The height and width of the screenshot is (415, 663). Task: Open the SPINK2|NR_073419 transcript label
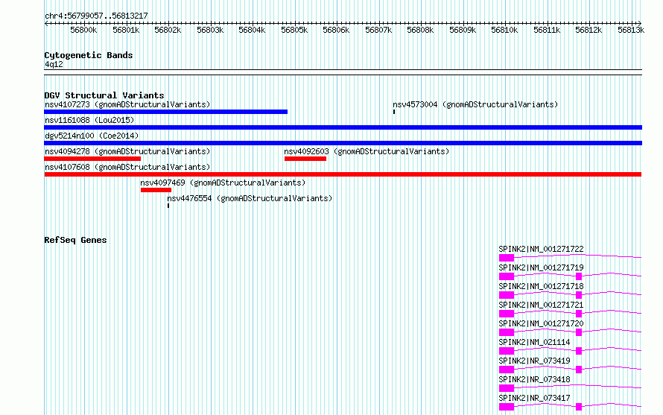tap(534, 361)
